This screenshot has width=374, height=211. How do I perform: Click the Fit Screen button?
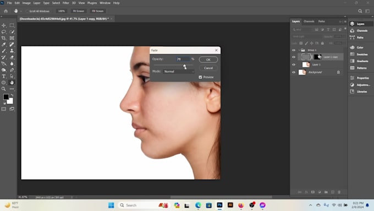(79, 11)
